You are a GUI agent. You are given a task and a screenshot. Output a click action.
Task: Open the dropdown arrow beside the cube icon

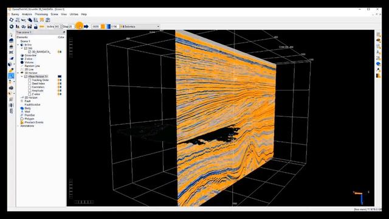pyautogui.click(x=14, y=64)
